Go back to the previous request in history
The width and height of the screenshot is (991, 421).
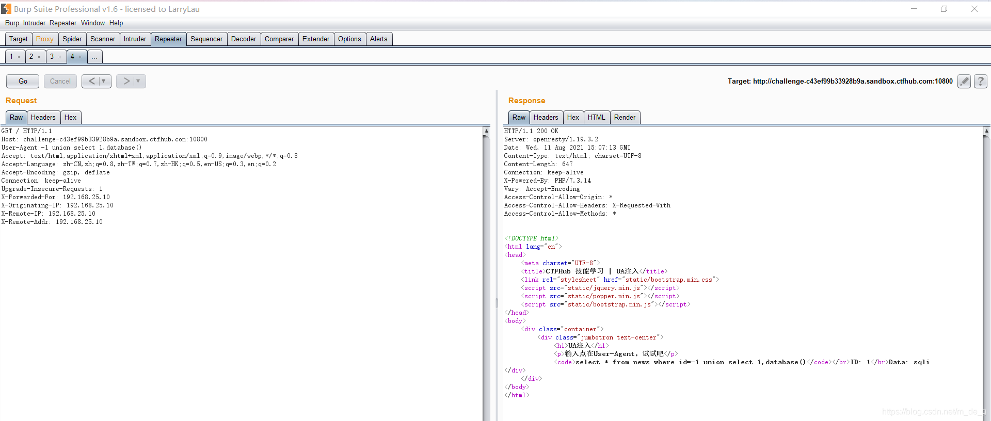pos(91,81)
